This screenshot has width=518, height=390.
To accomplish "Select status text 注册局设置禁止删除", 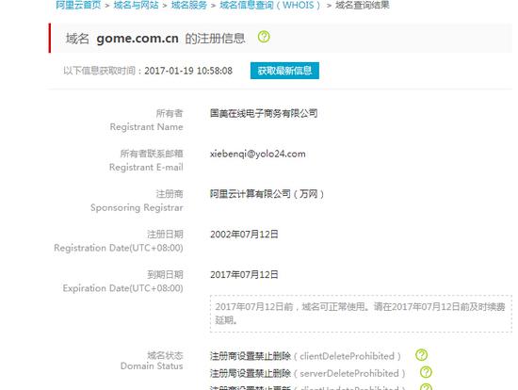I will coord(251,373).
